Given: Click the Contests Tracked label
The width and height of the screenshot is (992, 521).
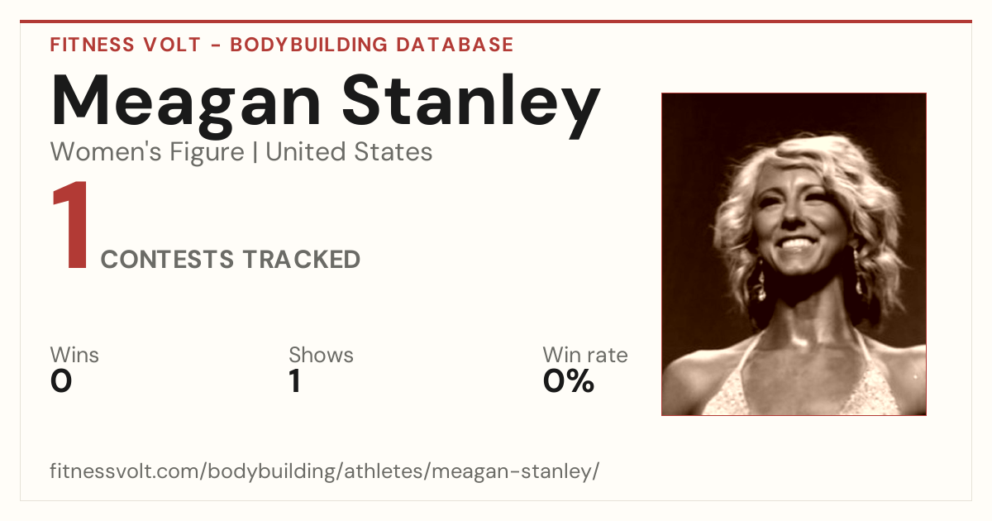Looking at the screenshot, I should 231,260.
